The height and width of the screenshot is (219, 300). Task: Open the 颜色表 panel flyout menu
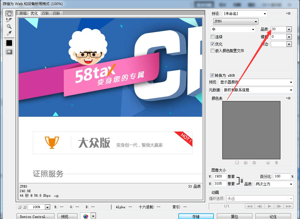[x=288, y=98]
